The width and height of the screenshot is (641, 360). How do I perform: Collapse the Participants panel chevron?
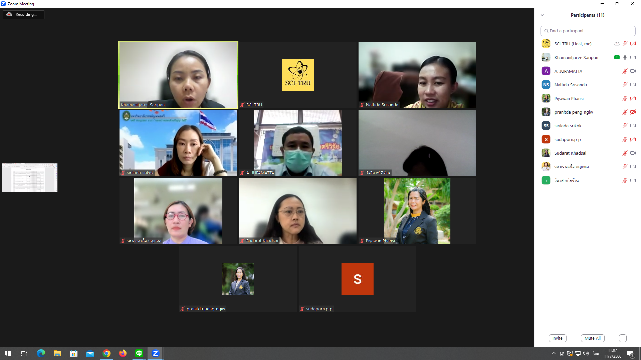click(542, 15)
